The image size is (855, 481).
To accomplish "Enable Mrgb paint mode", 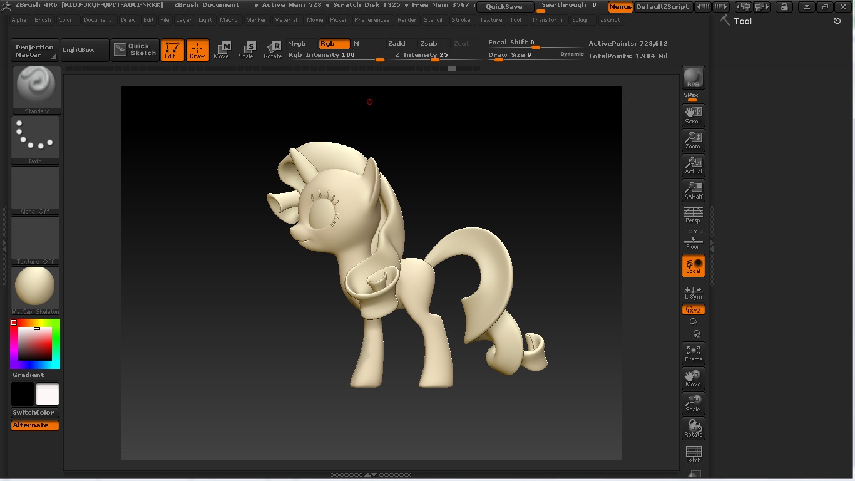I will tap(302, 44).
